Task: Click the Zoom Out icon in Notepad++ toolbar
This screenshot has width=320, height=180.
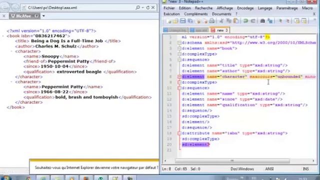Action: point(287,21)
